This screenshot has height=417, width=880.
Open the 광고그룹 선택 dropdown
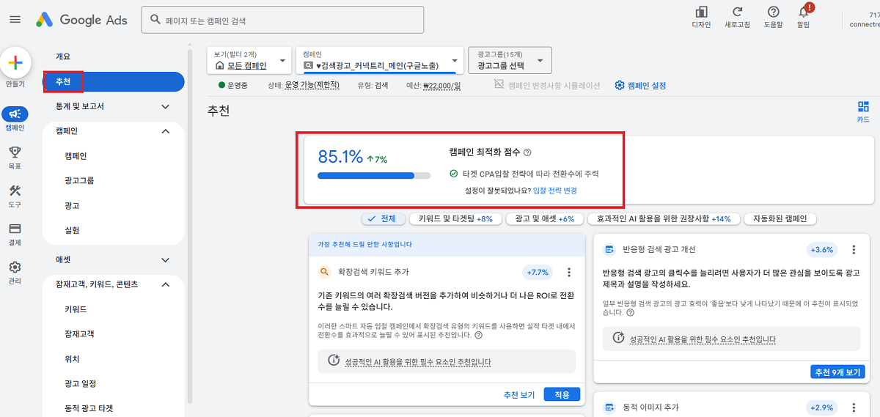tap(510, 60)
